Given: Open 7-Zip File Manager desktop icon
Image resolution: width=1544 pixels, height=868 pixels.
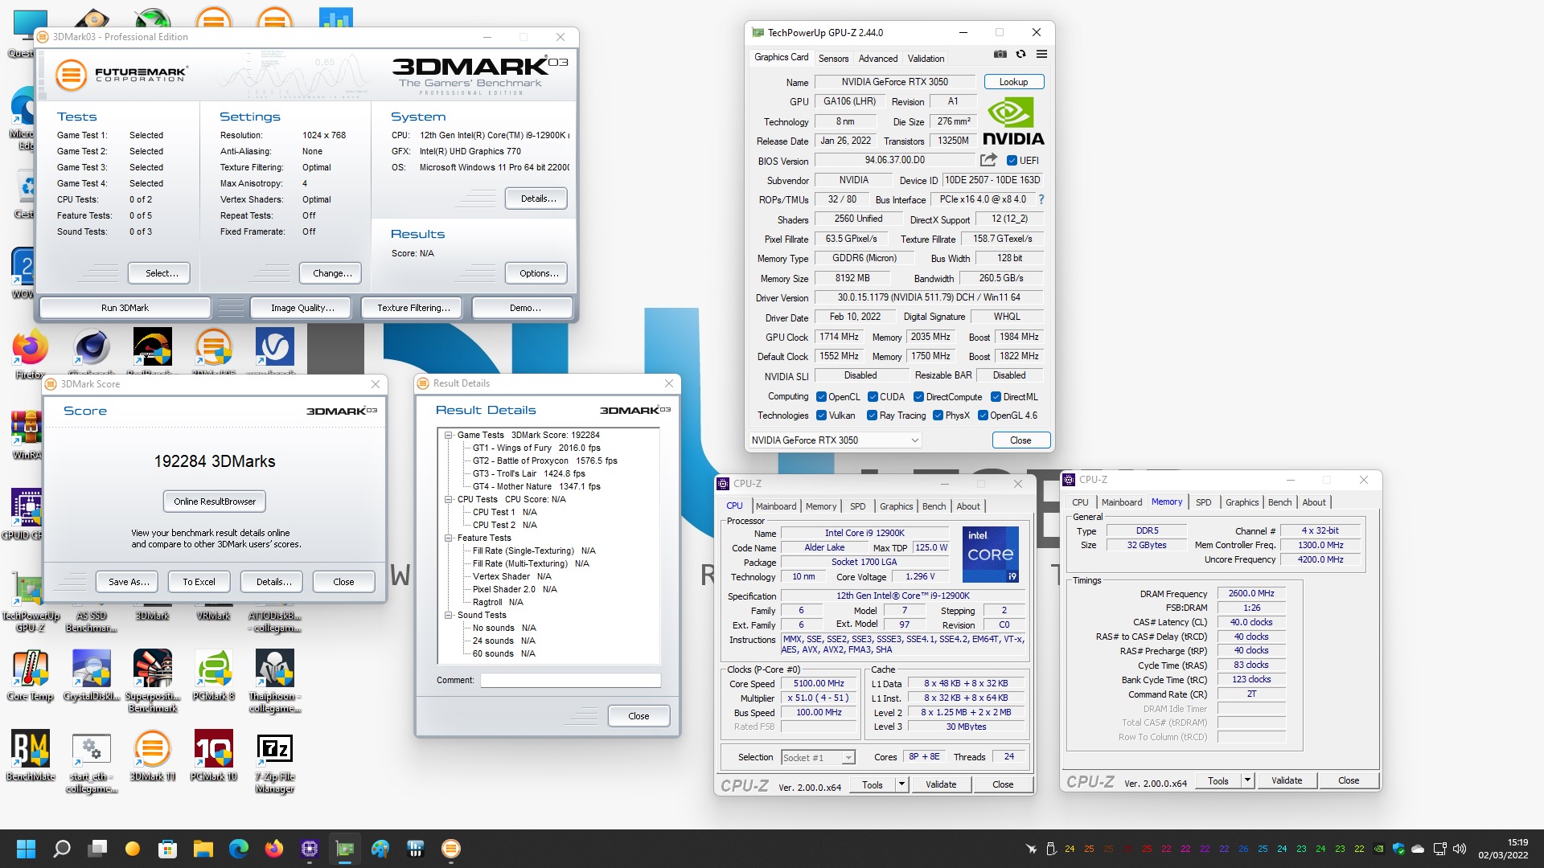Looking at the screenshot, I should point(274,762).
